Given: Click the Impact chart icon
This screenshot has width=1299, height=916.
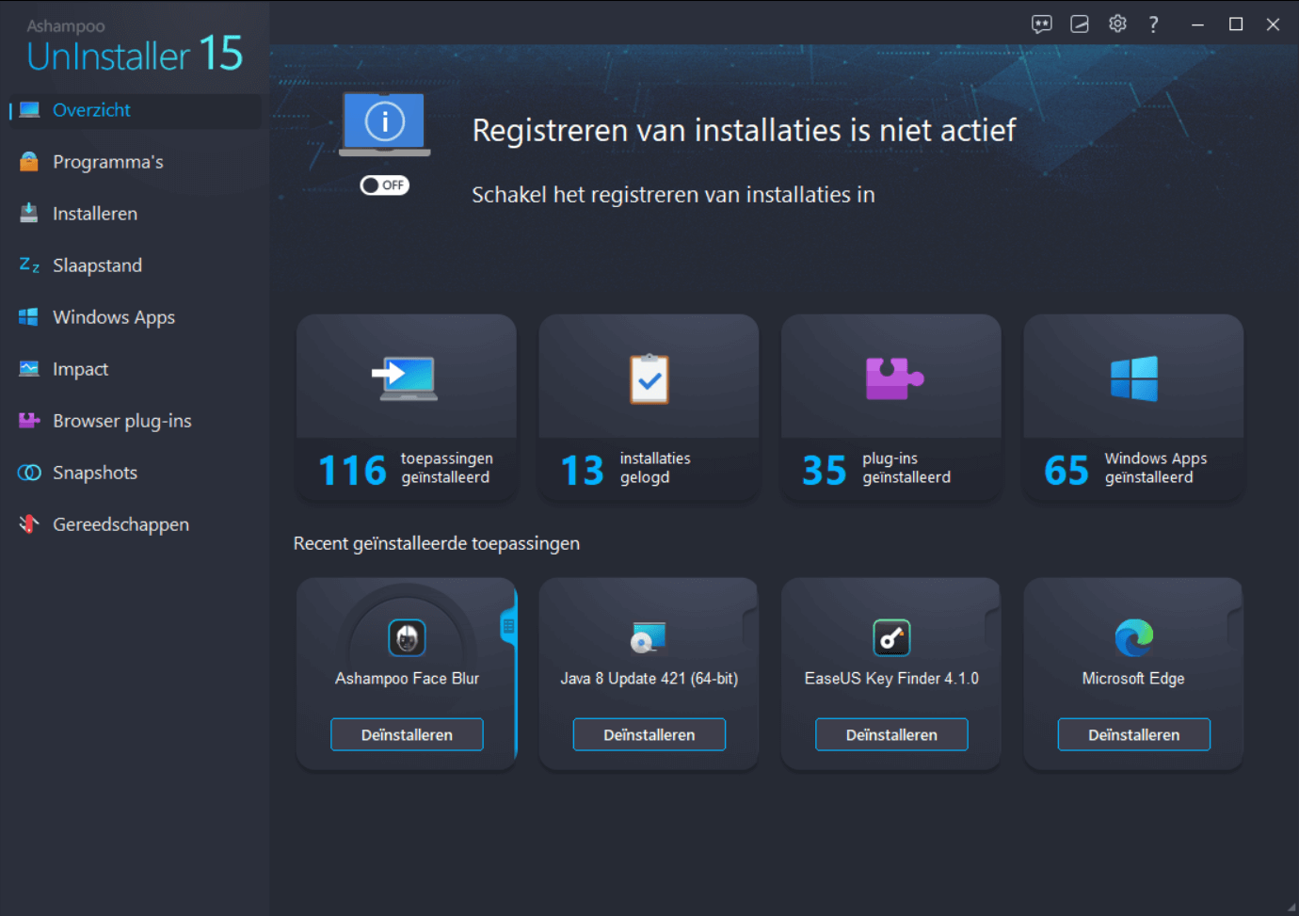Looking at the screenshot, I should (x=29, y=368).
